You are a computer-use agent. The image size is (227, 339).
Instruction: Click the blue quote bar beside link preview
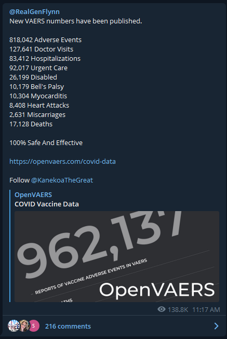click(10, 246)
